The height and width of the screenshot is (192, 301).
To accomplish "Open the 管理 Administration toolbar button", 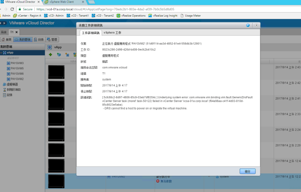I will (x=52, y=40).
